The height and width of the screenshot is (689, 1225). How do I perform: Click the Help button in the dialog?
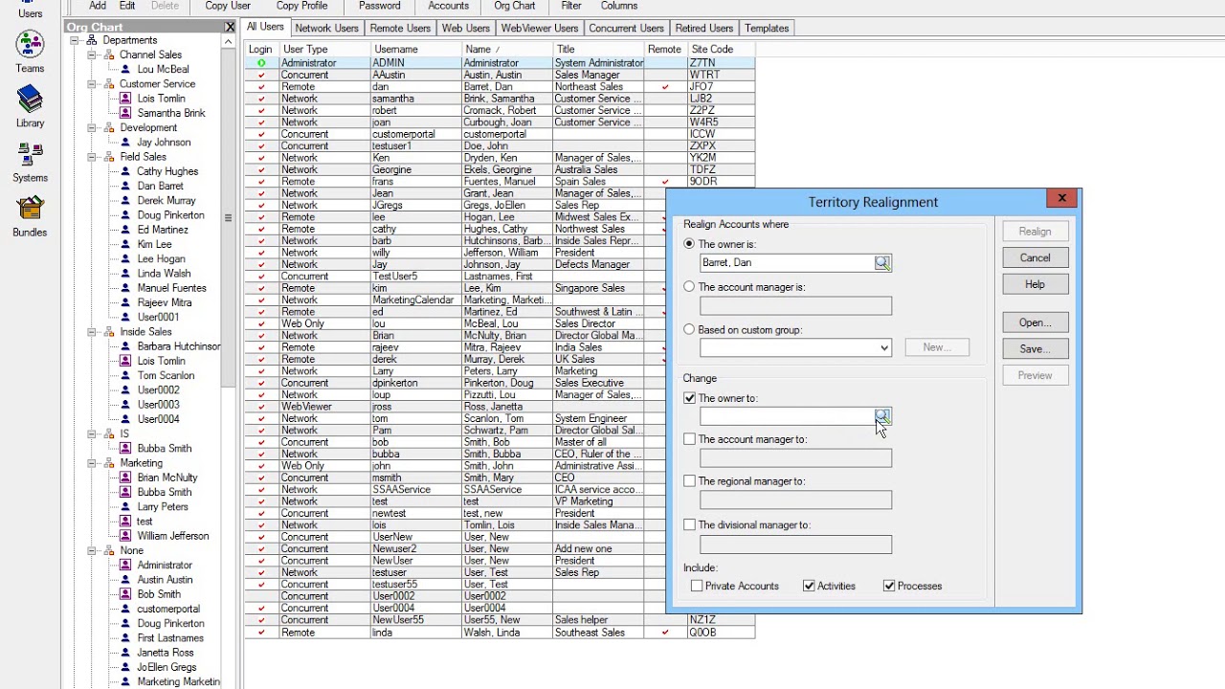[x=1035, y=284]
